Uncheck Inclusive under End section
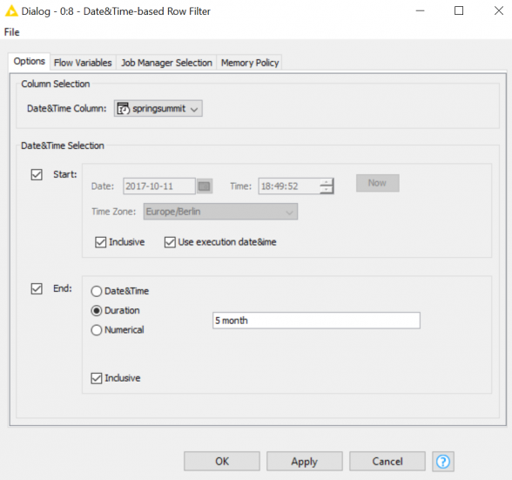512x480 pixels. 97,378
